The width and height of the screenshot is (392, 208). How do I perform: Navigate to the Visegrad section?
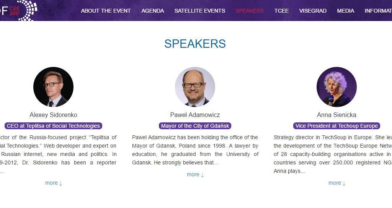click(x=313, y=11)
